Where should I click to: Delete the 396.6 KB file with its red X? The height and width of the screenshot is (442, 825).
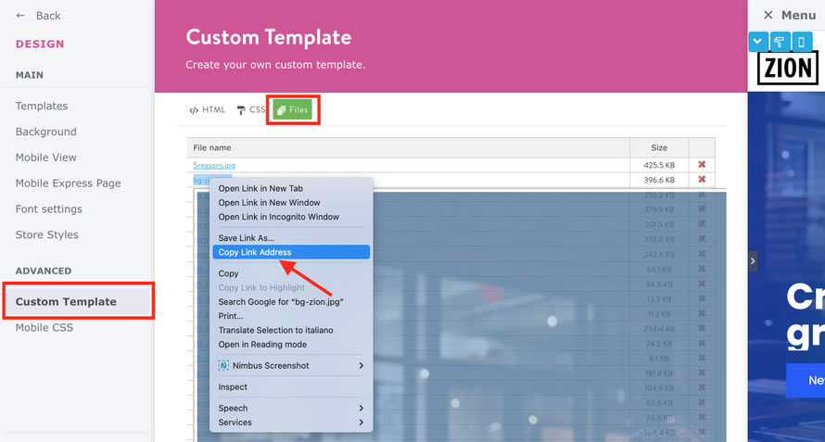702,180
